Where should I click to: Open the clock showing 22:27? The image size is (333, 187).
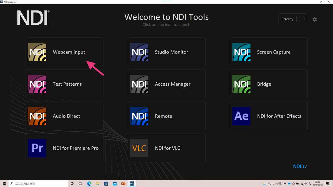click(x=318, y=183)
